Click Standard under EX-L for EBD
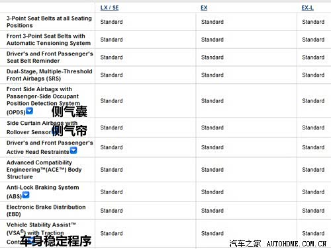This screenshot has width=331, height=249. pyautogui.click(x=313, y=211)
